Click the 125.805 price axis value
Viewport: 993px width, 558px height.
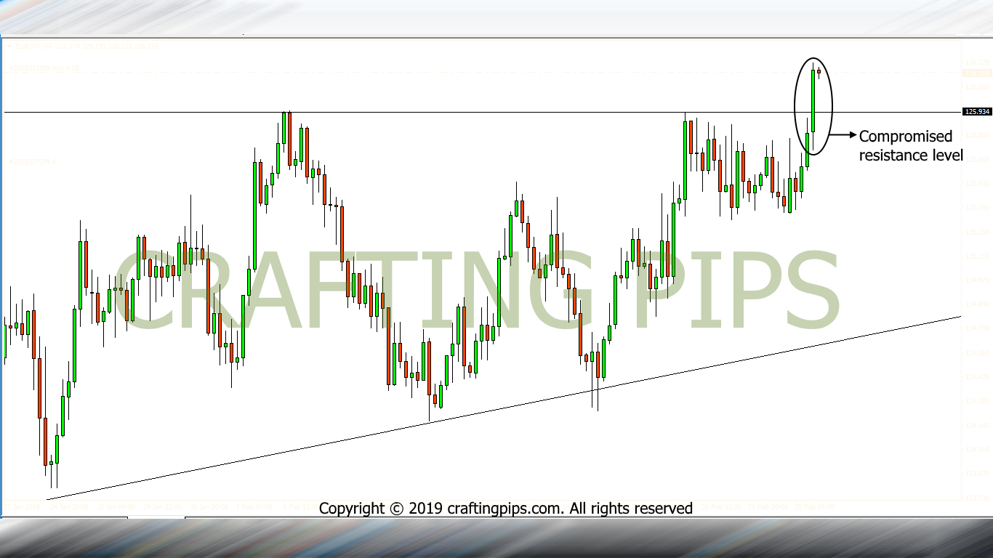(976, 135)
